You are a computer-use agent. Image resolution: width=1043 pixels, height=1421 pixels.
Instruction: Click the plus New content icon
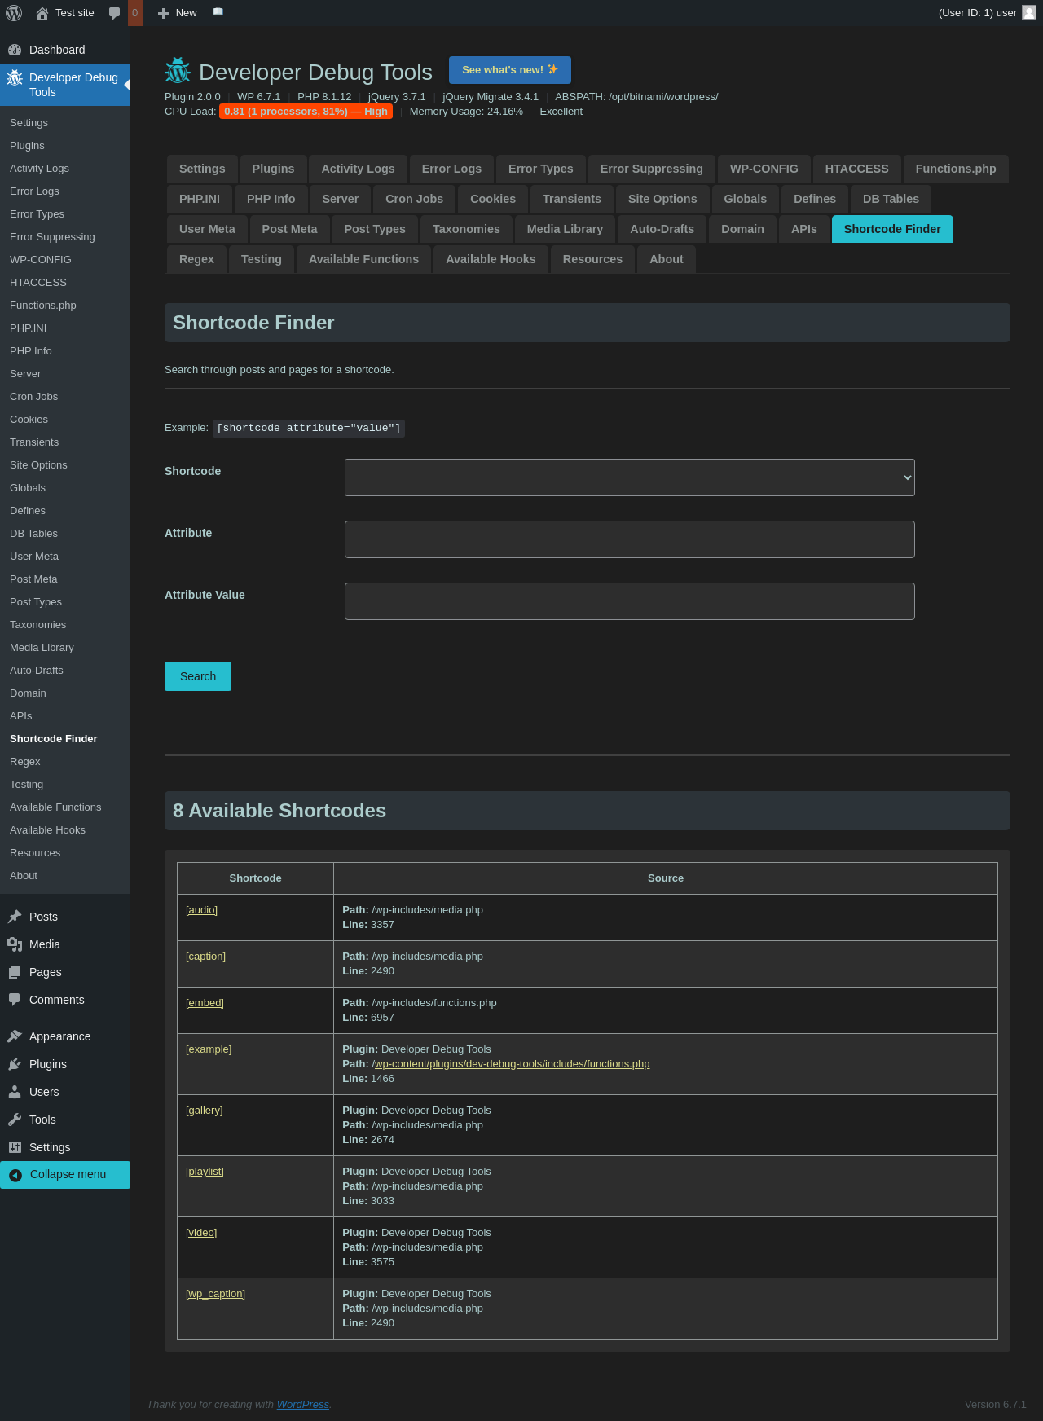pyautogui.click(x=163, y=13)
